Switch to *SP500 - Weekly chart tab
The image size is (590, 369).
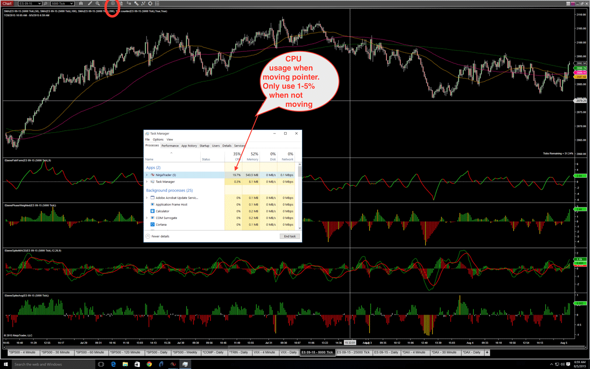[185, 352]
